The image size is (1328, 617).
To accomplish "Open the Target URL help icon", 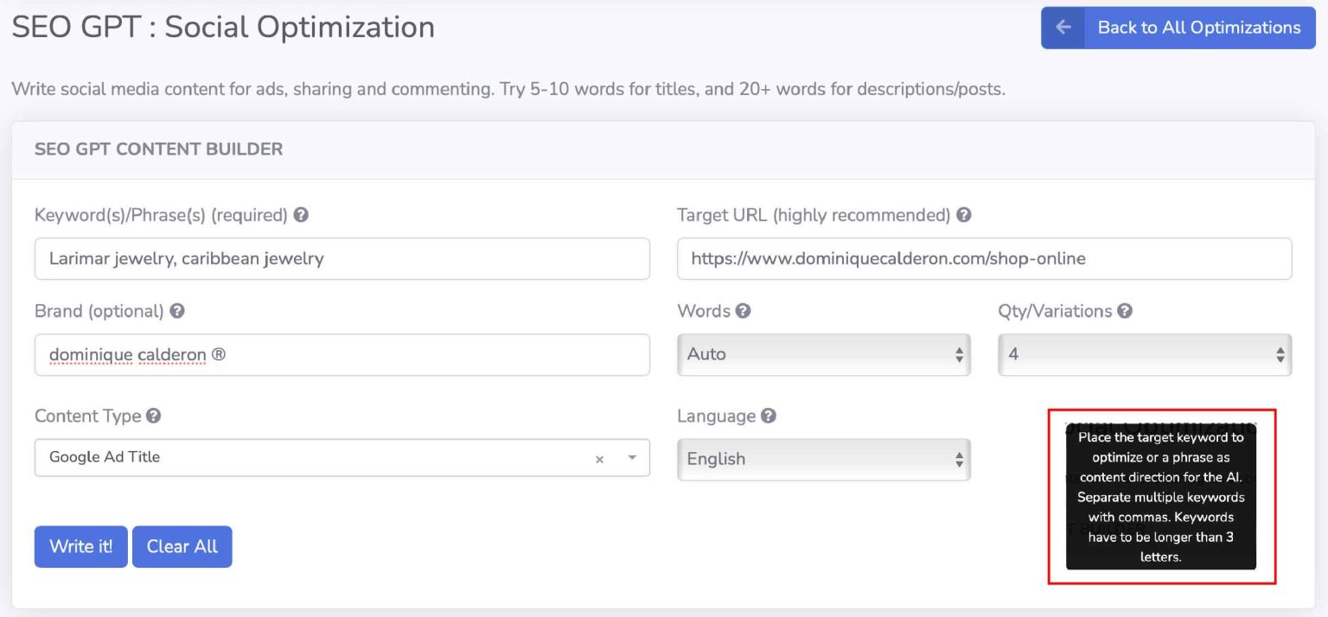I will (x=965, y=215).
